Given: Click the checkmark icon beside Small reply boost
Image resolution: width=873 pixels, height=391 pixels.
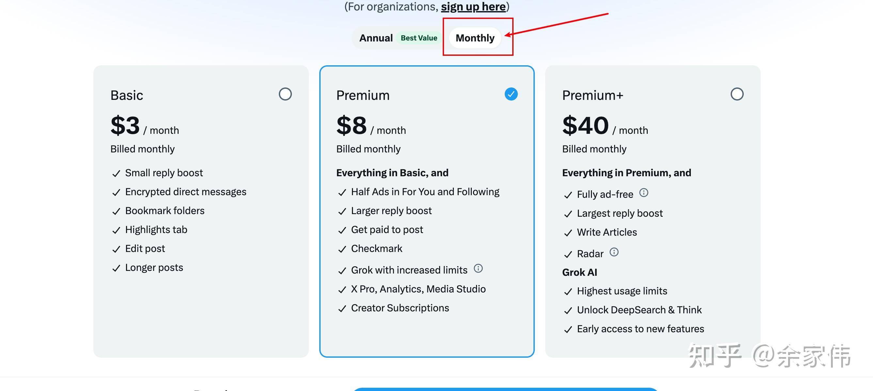Looking at the screenshot, I should (x=116, y=174).
